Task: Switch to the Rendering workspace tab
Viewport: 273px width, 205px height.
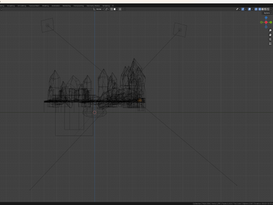Action: (67, 6)
